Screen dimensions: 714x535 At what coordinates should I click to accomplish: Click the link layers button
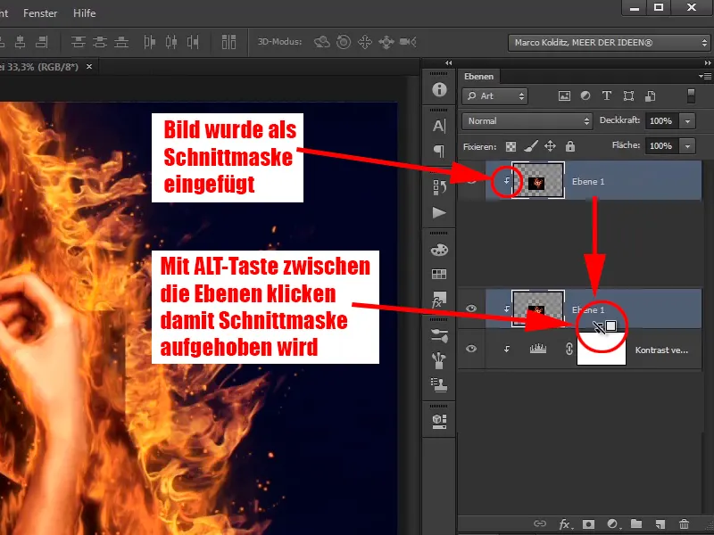(x=540, y=523)
